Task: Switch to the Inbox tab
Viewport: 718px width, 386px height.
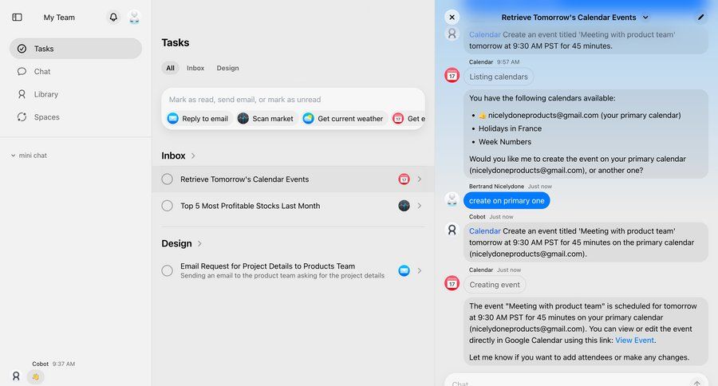Action: point(195,68)
